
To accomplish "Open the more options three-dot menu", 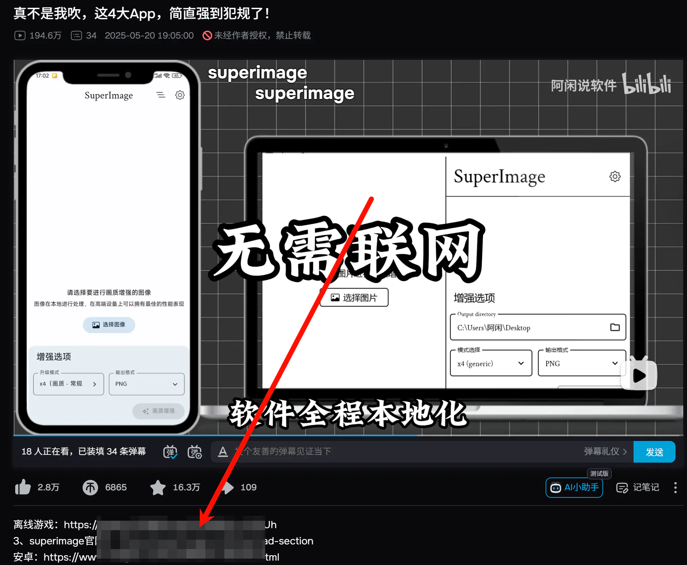I will 675,487.
